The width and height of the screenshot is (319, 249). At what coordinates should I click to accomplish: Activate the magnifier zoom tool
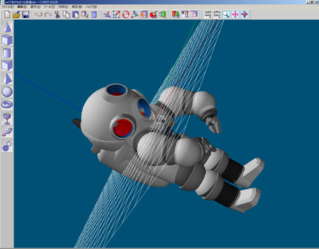click(x=226, y=15)
